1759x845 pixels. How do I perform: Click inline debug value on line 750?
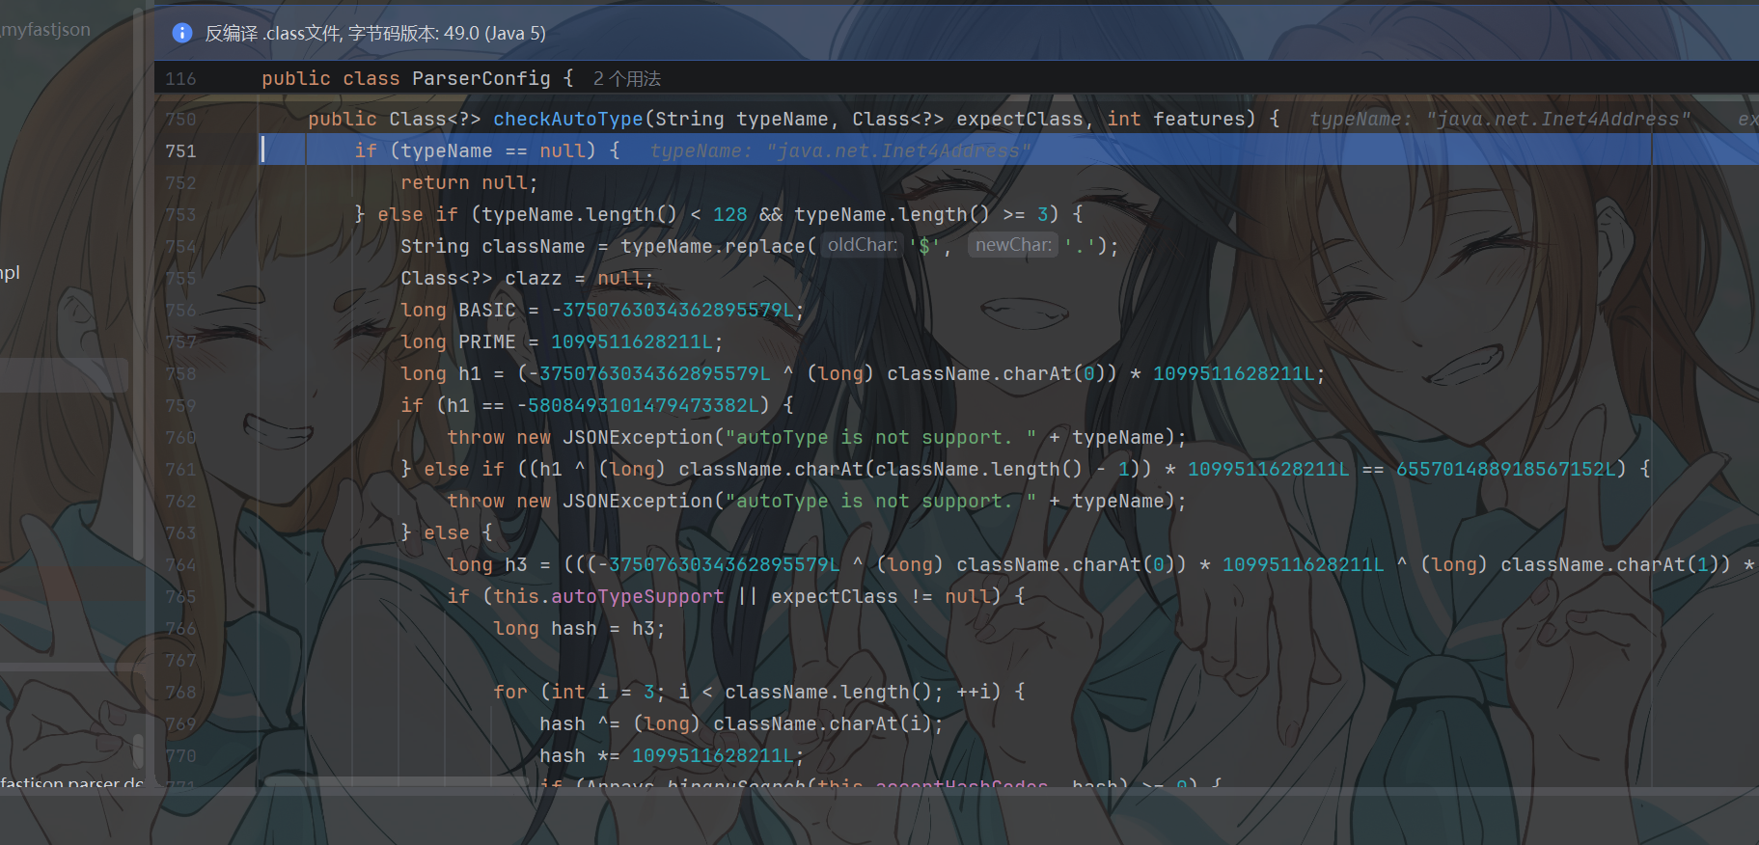tap(1500, 120)
